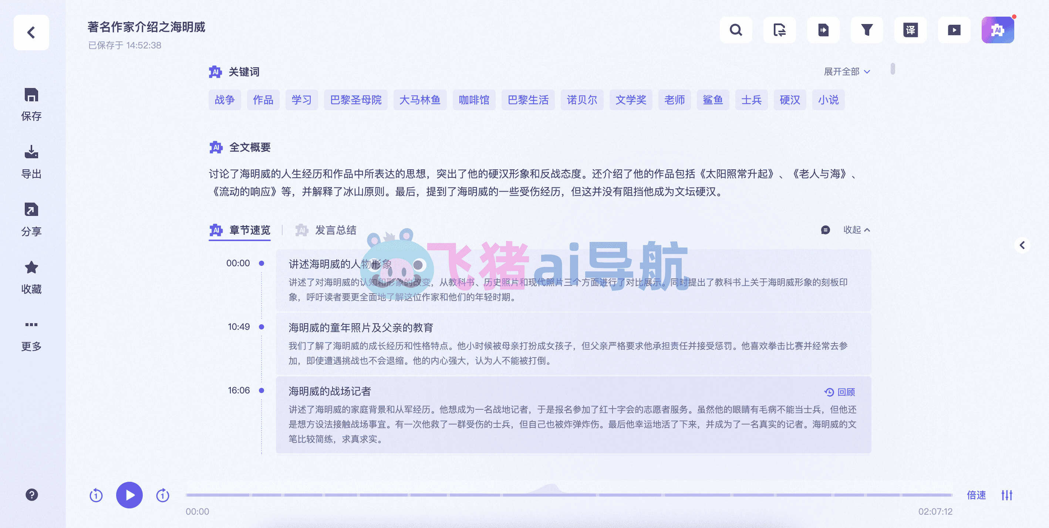Open chapter 讲述海明威的人物形象
This screenshot has width=1049, height=528.
(x=573, y=281)
